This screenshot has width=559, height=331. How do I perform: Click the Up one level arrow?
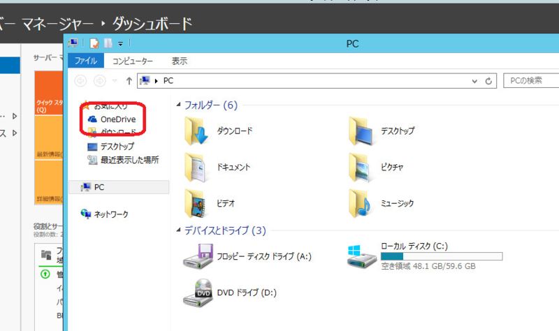pyautogui.click(x=129, y=81)
